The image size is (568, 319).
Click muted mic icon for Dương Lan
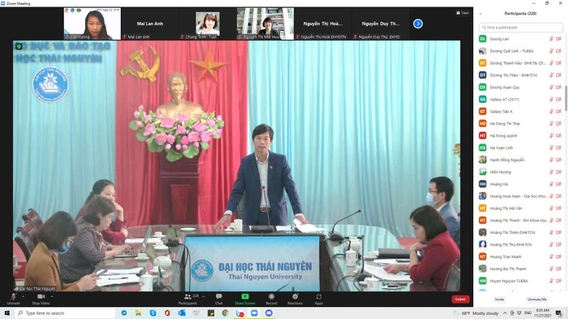coord(551,39)
